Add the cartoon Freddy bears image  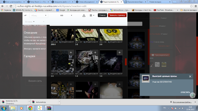pos(71,84)
